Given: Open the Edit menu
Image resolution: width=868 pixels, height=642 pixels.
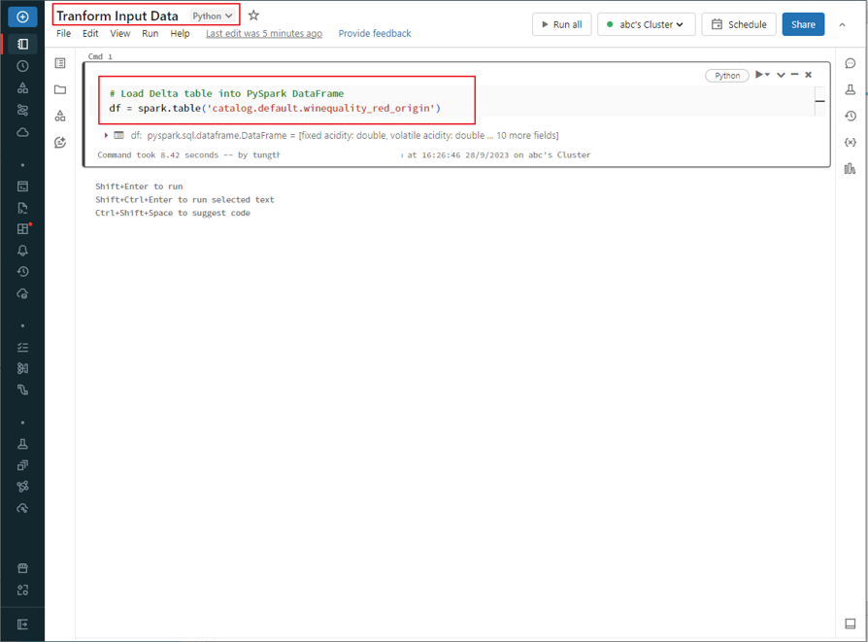Looking at the screenshot, I should (x=90, y=33).
